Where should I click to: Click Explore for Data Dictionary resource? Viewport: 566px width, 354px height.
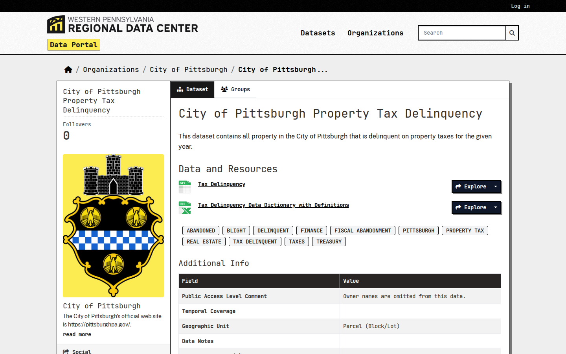[x=471, y=208]
